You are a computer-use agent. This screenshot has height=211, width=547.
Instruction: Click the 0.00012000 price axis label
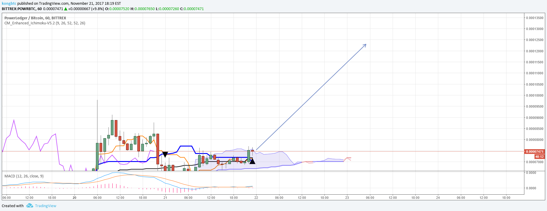click(x=534, y=51)
